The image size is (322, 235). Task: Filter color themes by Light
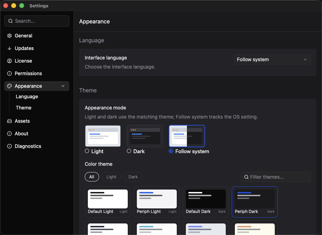(x=112, y=177)
